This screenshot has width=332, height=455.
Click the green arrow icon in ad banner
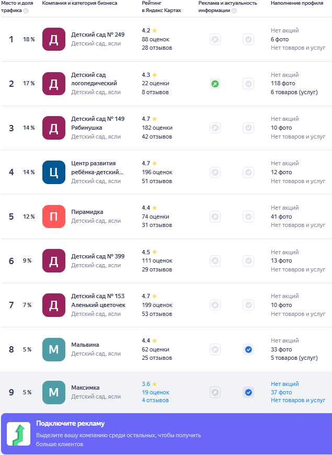click(x=19, y=434)
